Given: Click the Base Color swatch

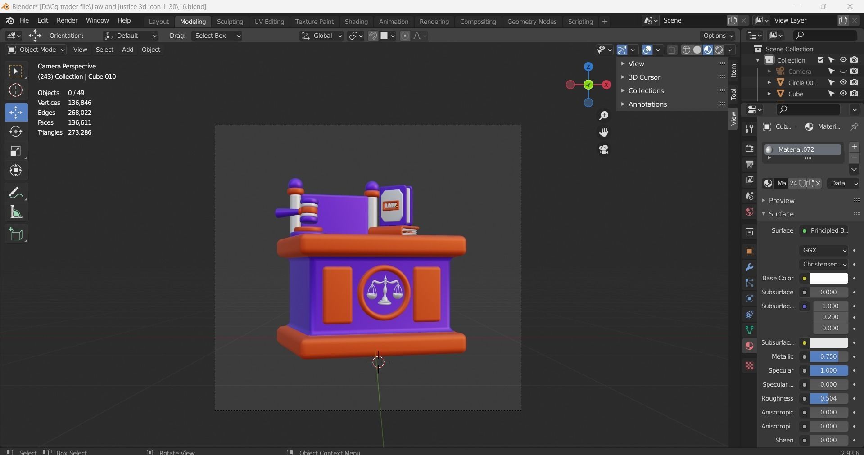Looking at the screenshot, I should tap(829, 279).
